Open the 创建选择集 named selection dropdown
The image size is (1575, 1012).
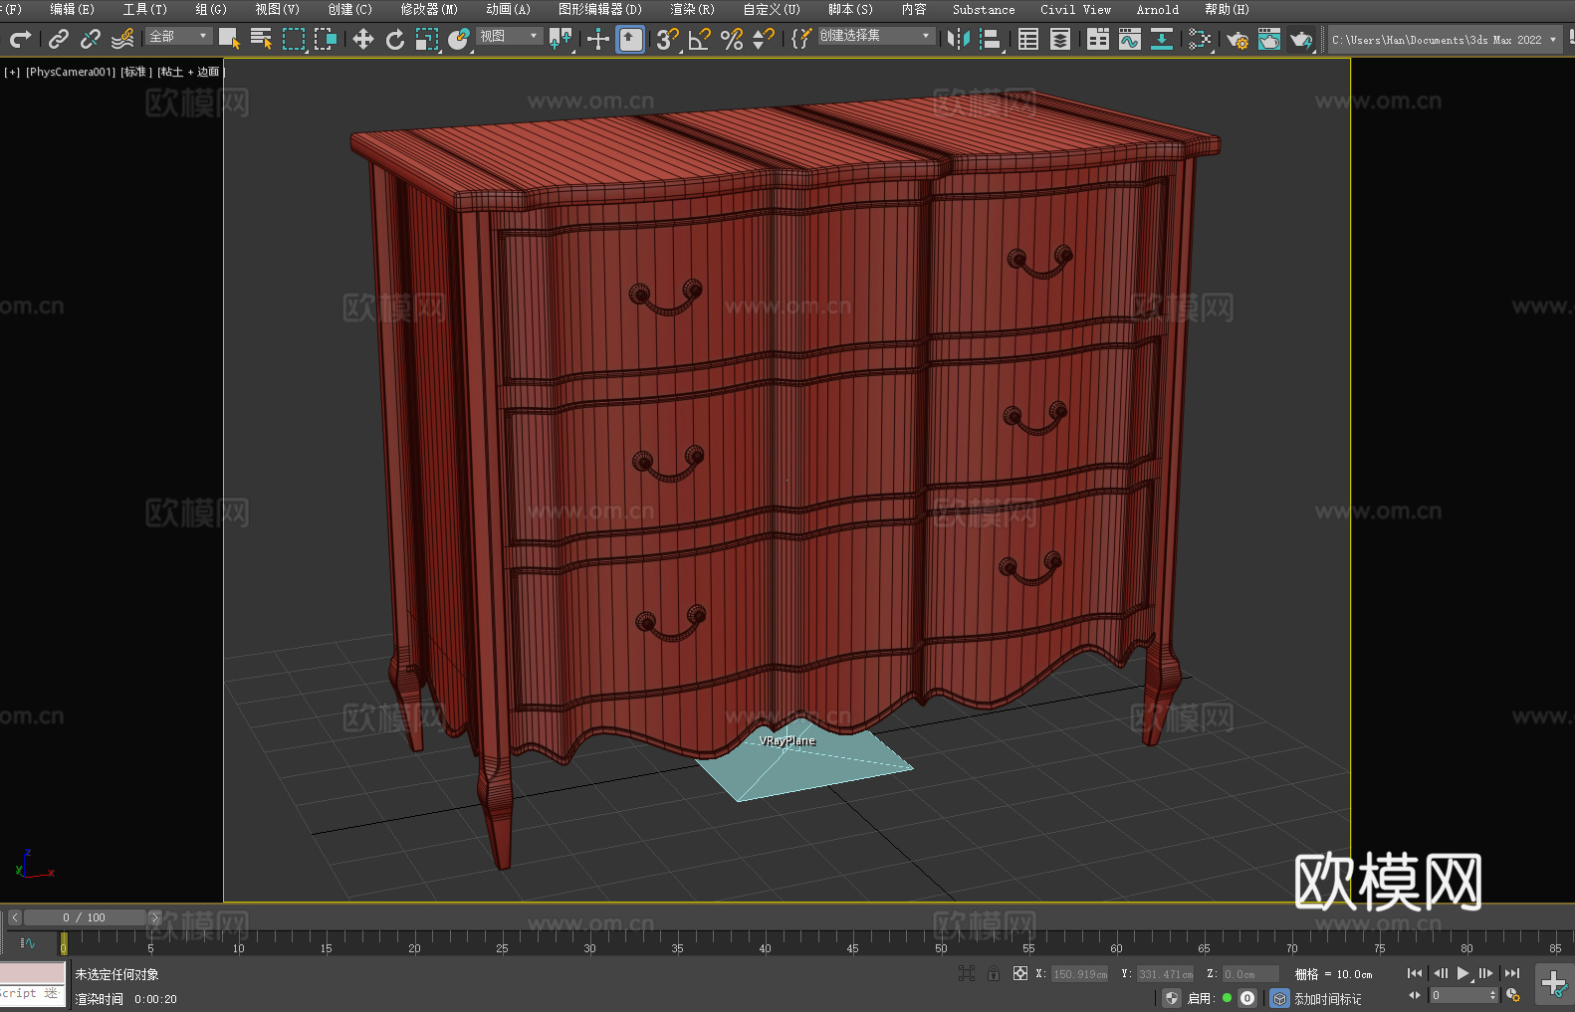click(876, 36)
